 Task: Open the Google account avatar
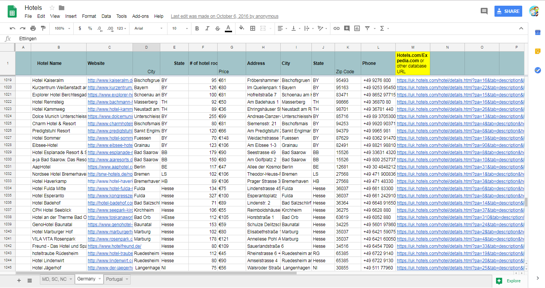(534, 11)
